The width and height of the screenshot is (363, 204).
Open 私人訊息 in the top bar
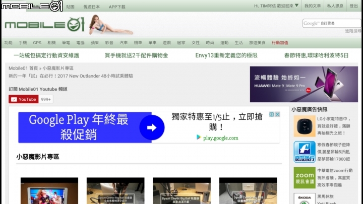click(x=335, y=6)
